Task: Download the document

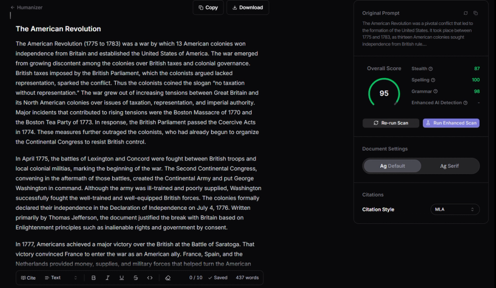Action: click(248, 8)
